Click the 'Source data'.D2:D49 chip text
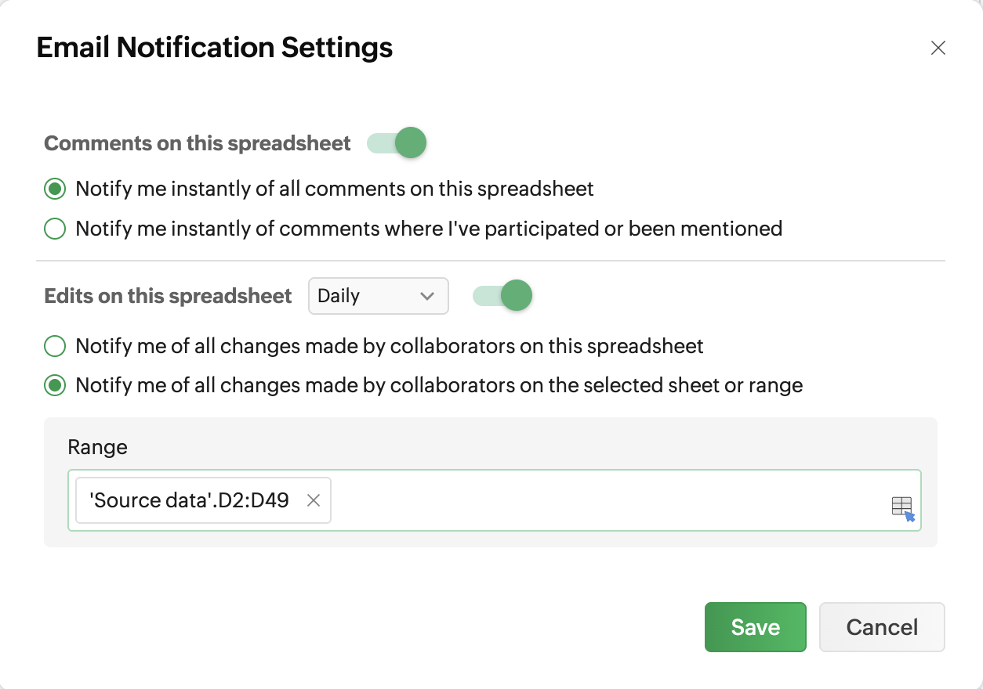Viewport: 983px width, 689px height. coord(189,500)
